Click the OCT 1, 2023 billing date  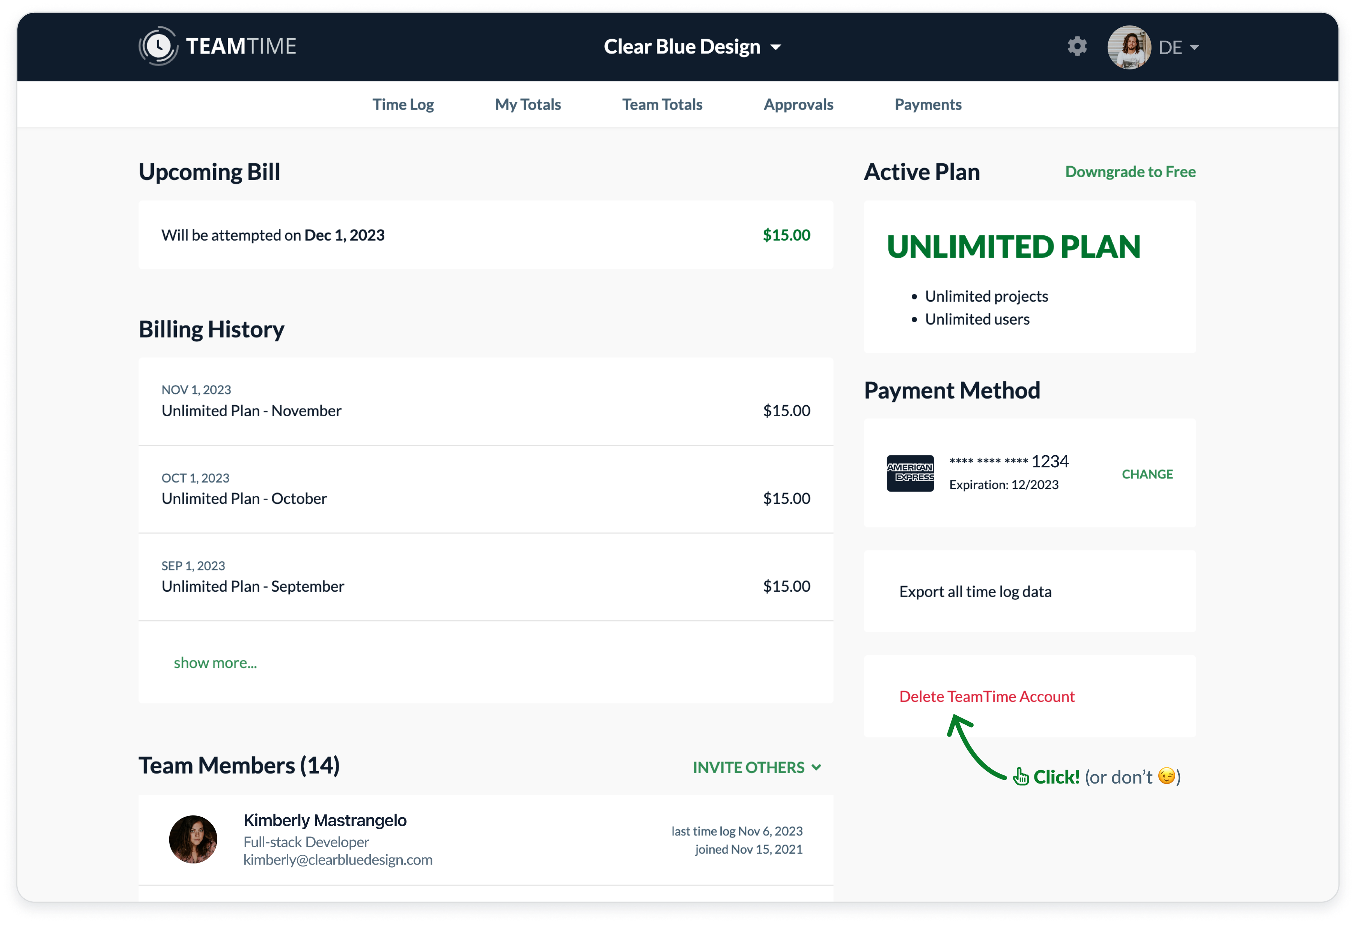pyautogui.click(x=195, y=478)
